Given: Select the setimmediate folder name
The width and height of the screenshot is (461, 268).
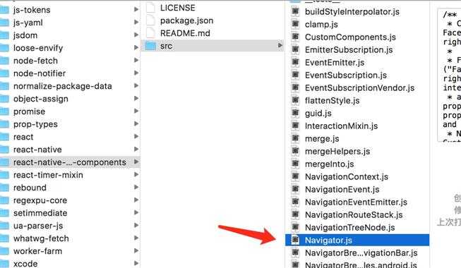Looking at the screenshot, I should tap(40, 213).
